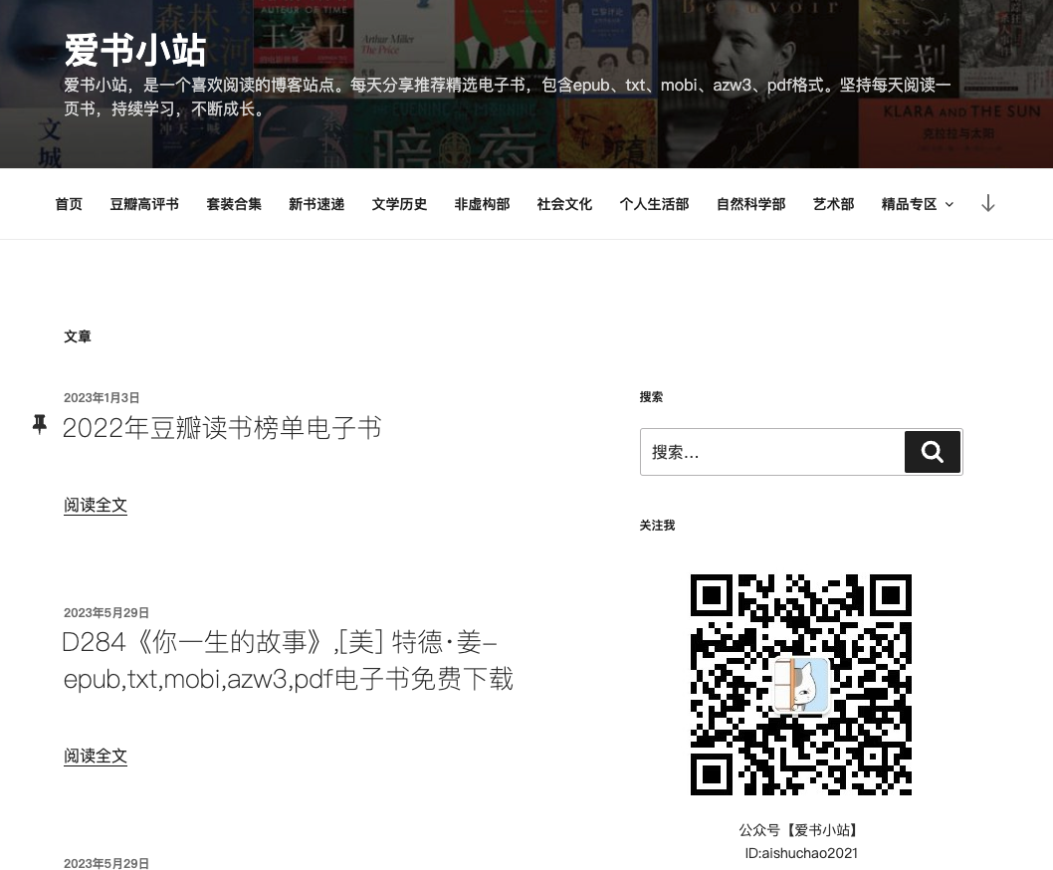This screenshot has width=1053, height=870.
Task: Click the 关注我 widget heading
Action: 657,526
